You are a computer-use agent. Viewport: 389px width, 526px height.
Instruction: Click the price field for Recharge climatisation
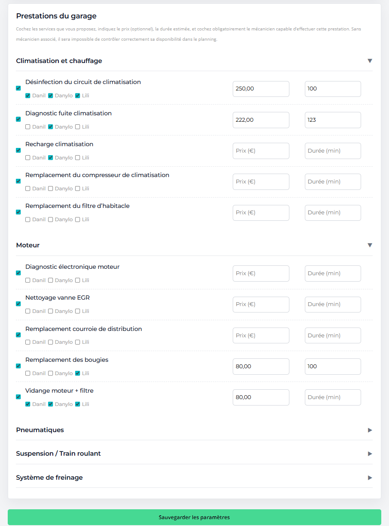[261, 150]
